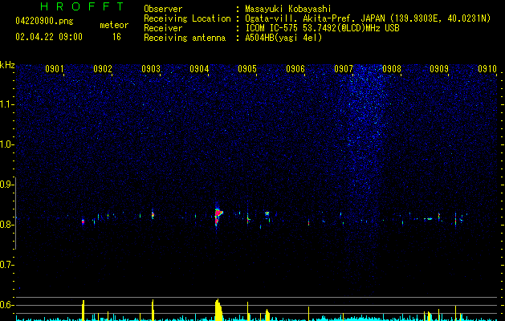
Task: Click the 1.1 kHz frequency label
Action: (x=6, y=104)
